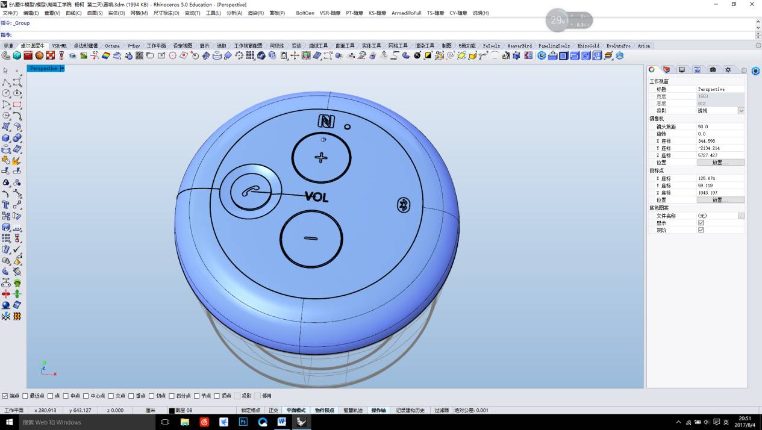
Task: Click the black layer color swatch 图层 08
Action: [x=172, y=411]
